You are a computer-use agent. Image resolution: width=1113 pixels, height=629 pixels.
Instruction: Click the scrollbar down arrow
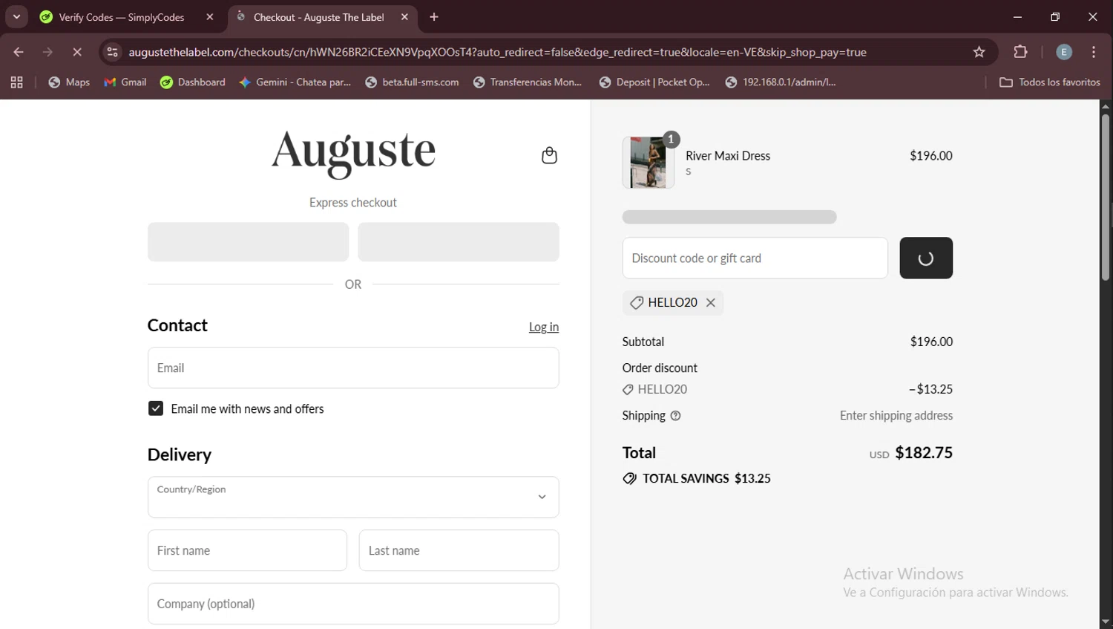pyautogui.click(x=1106, y=622)
